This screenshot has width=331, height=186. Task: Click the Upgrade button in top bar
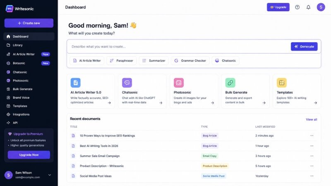[x=278, y=7]
